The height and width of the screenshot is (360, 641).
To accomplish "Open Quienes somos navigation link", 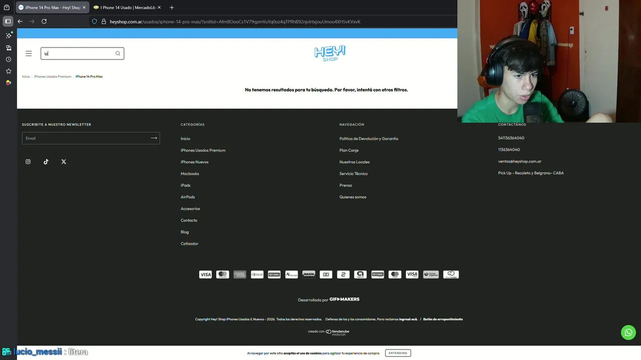I will [353, 197].
